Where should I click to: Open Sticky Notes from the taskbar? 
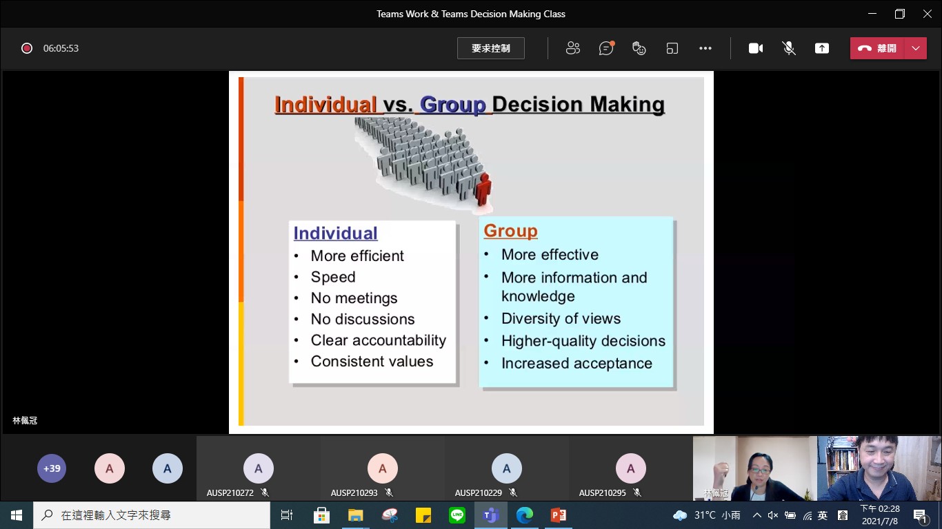pyautogui.click(x=423, y=515)
